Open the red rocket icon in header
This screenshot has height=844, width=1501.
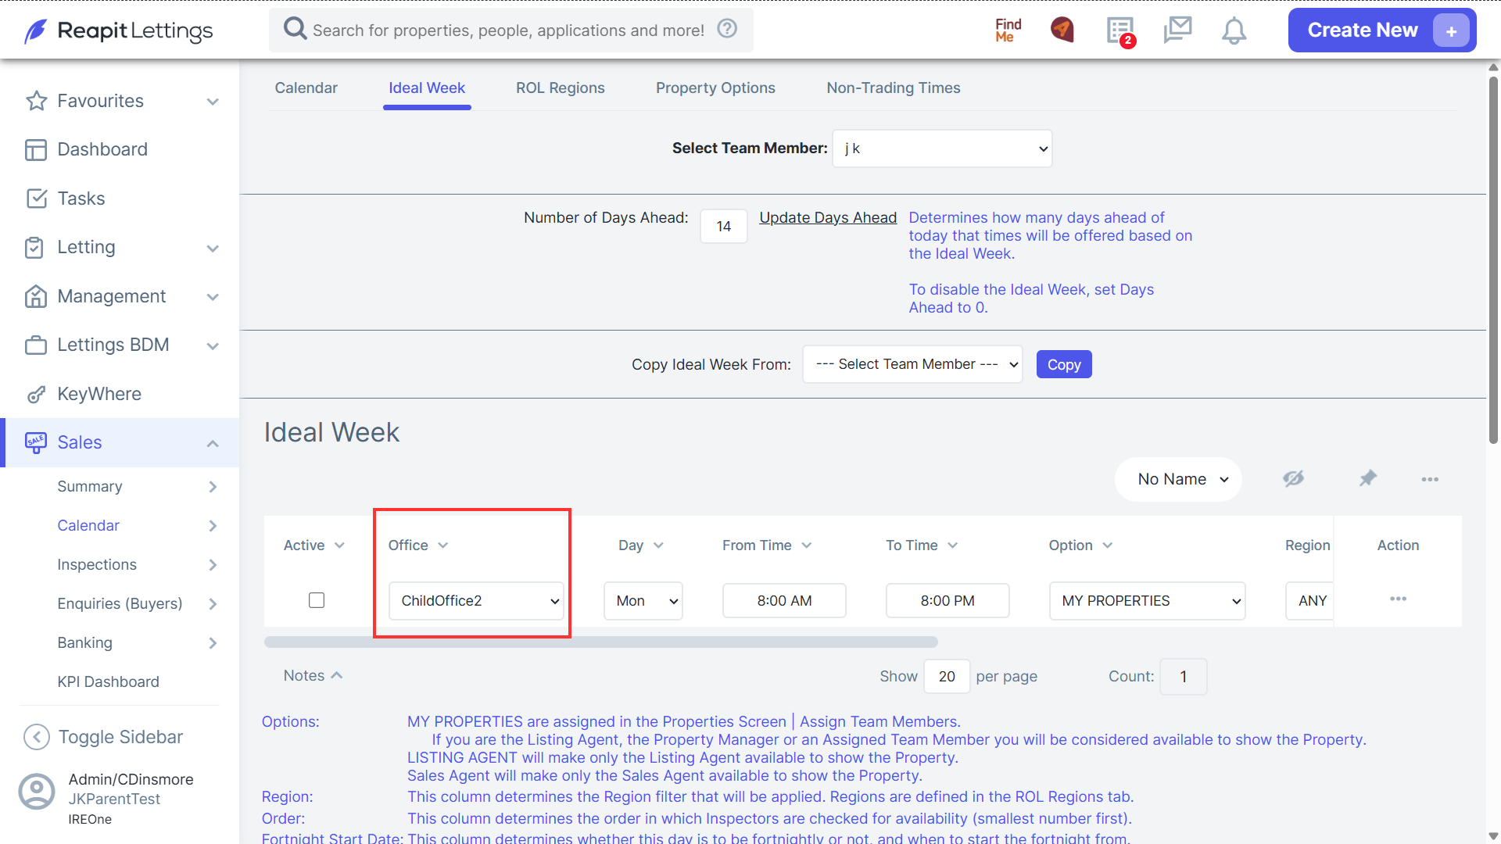1062,30
